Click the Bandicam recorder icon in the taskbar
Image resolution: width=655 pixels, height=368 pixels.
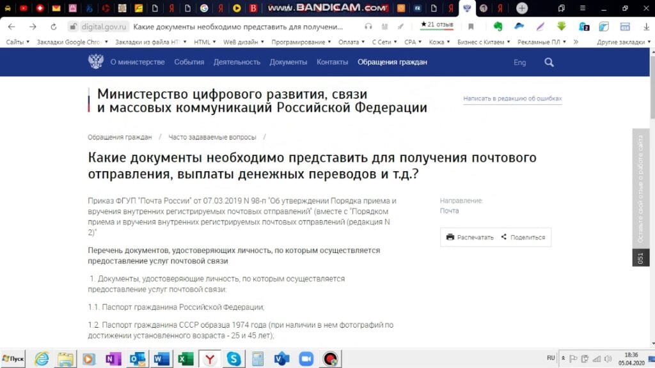[331, 359]
